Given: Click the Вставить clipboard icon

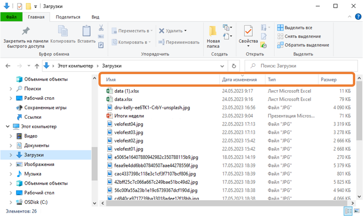Looking at the screenshot, I should click(x=87, y=31).
